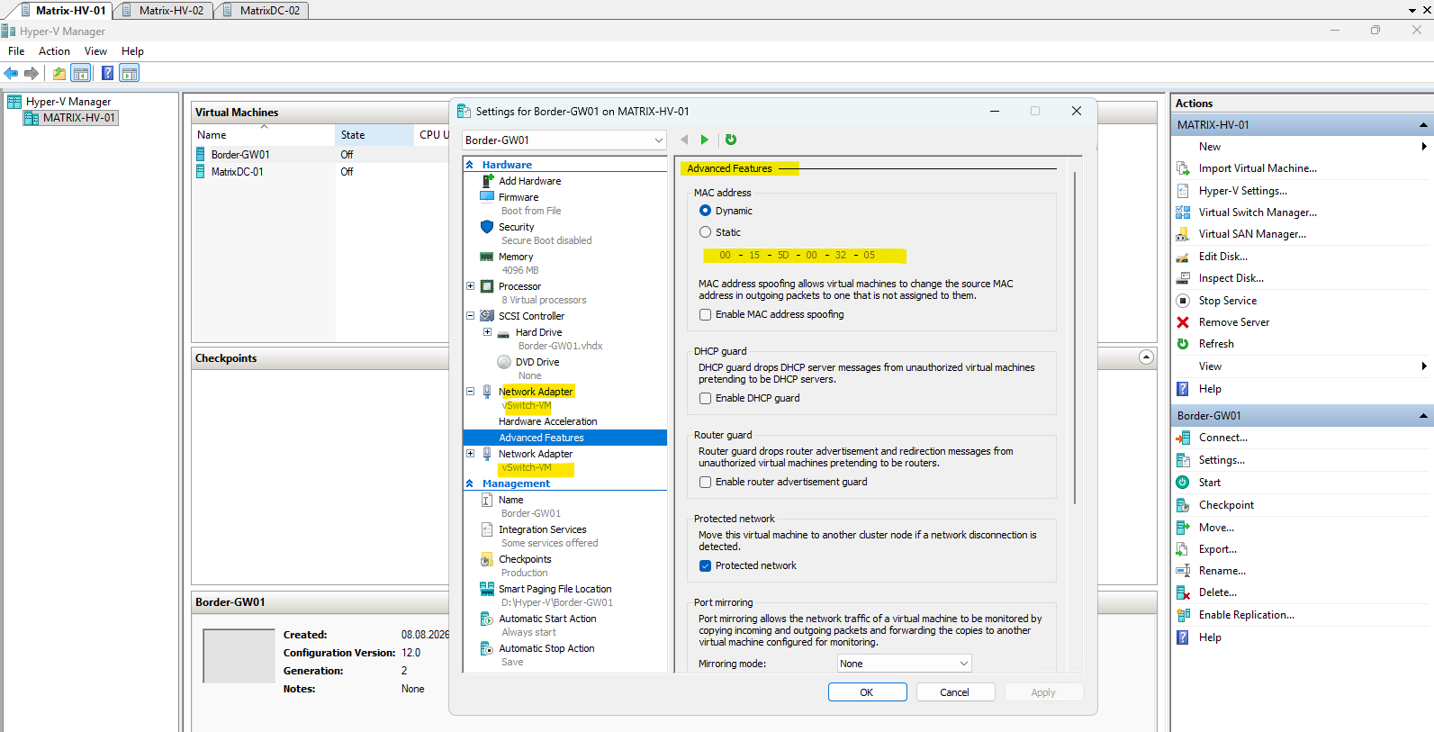Viewport: 1434px width, 732px height.
Task: Expand the second Network Adapter node
Action: click(470, 454)
